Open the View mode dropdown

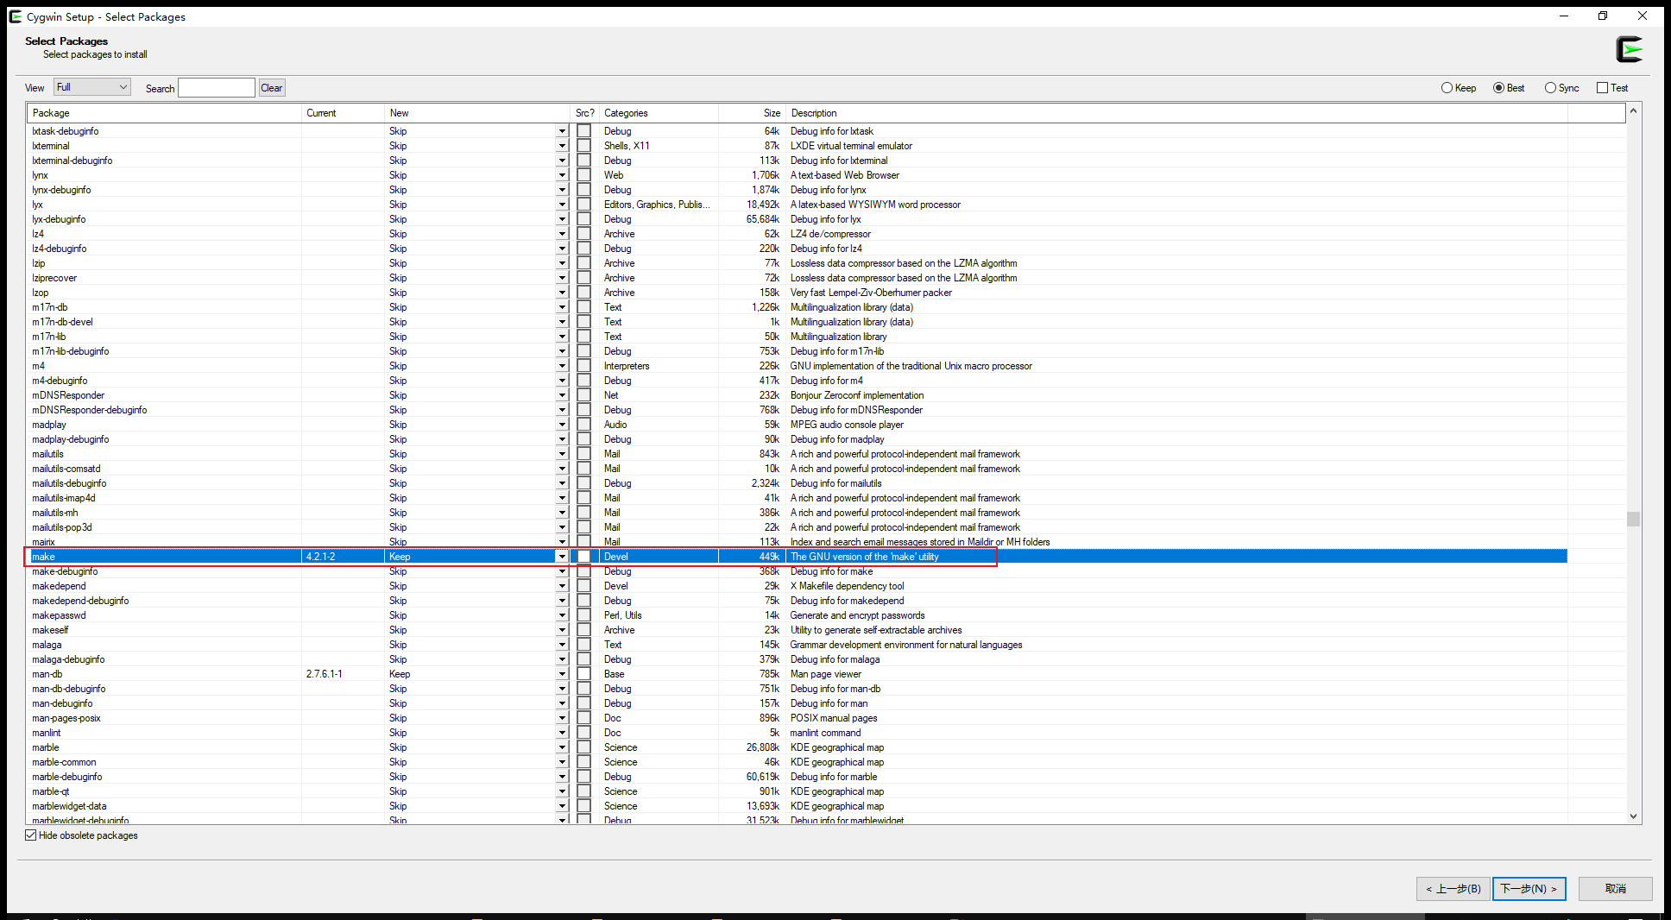pos(92,87)
